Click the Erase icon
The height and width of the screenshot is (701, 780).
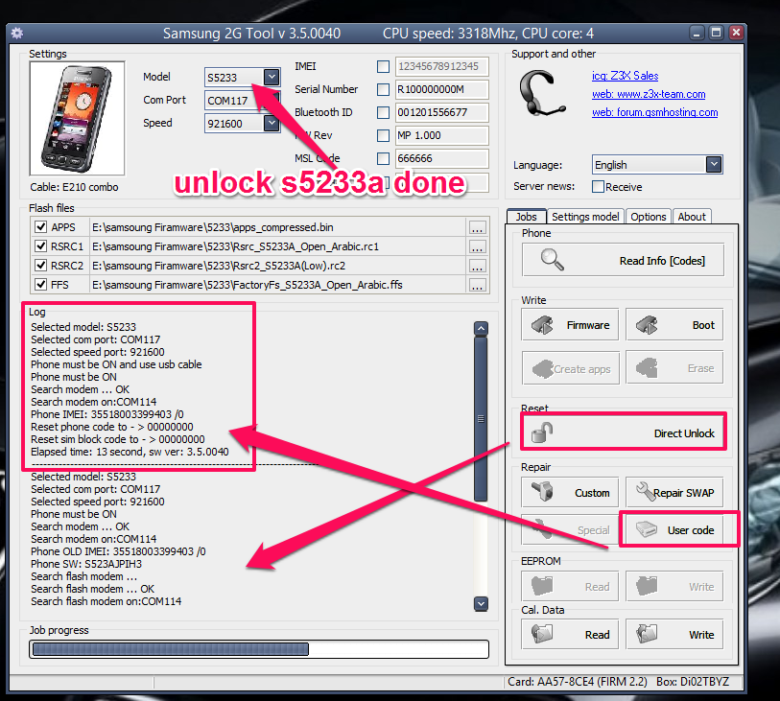pyautogui.click(x=648, y=368)
